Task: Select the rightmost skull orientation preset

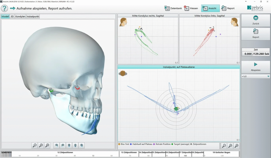Action: [x=82, y=145]
